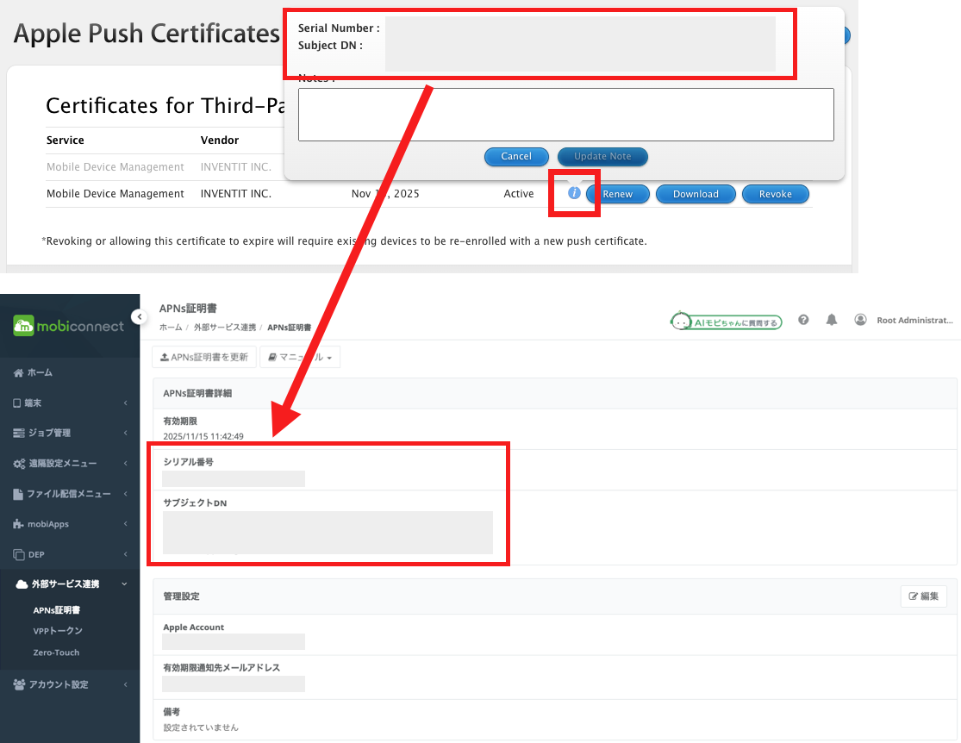The image size is (961, 743).
Task: Click the Update Note button
Action: coord(602,156)
